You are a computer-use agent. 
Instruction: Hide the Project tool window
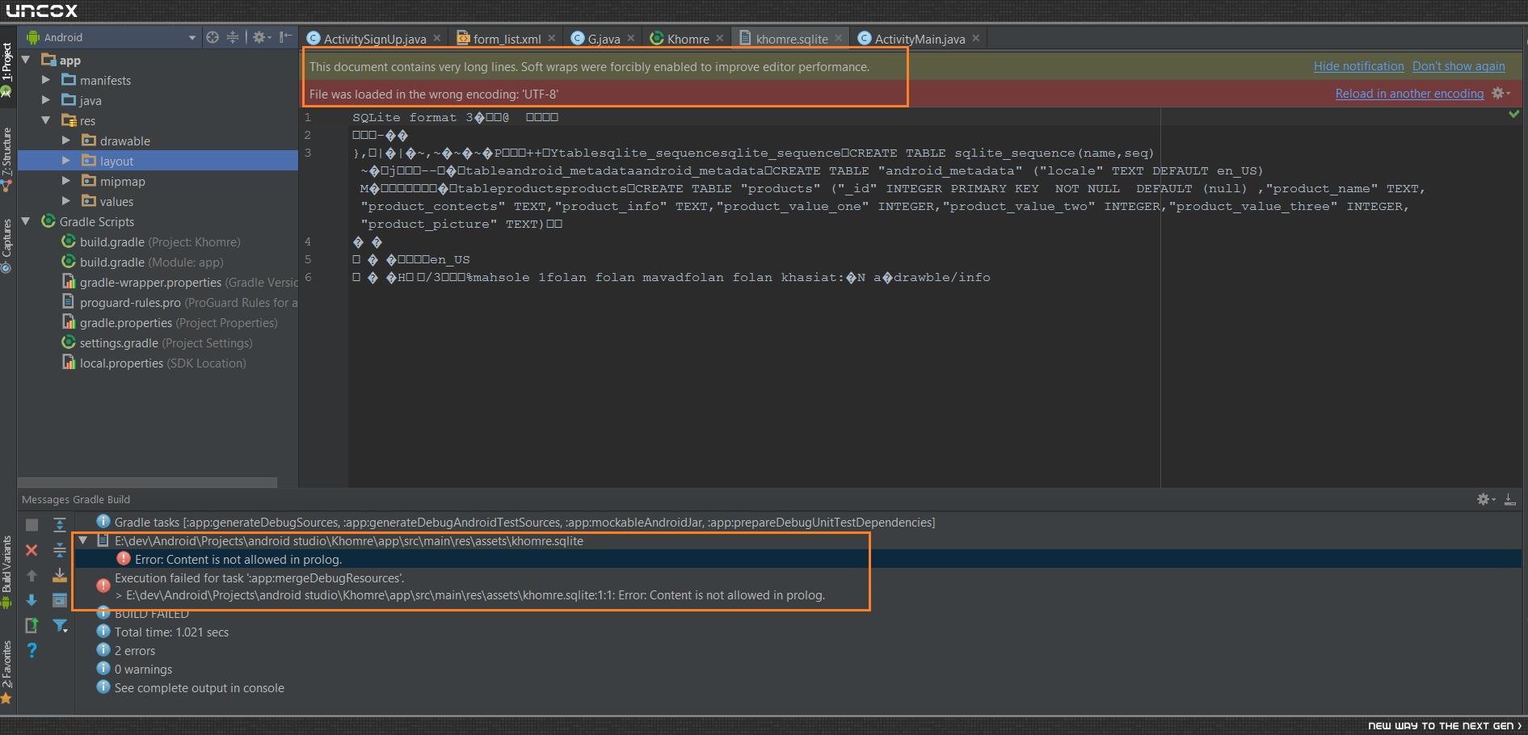coord(285,37)
